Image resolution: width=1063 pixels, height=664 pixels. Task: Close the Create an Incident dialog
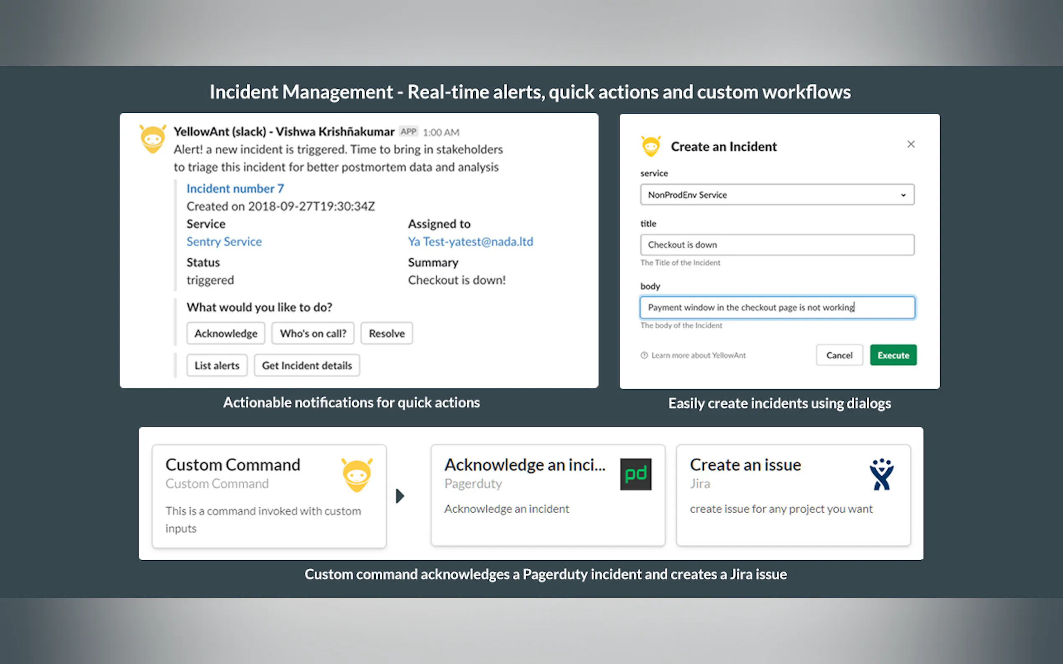click(911, 145)
